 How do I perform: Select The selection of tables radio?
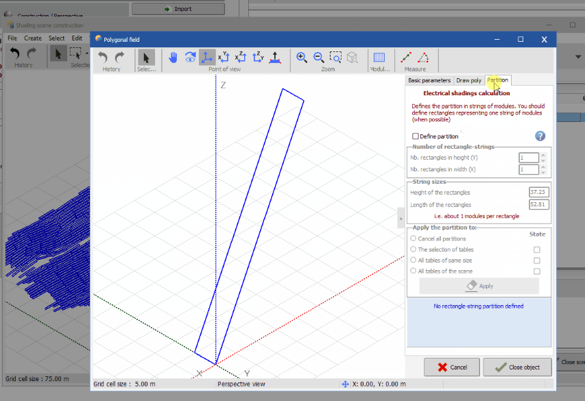point(414,250)
